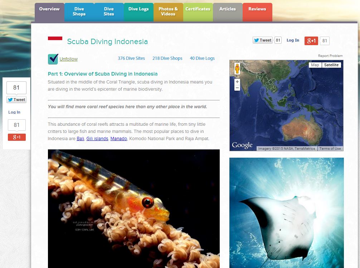Toggle the follow checkmark box
This screenshot has width=360, height=268.
pyautogui.click(x=53, y=59)
